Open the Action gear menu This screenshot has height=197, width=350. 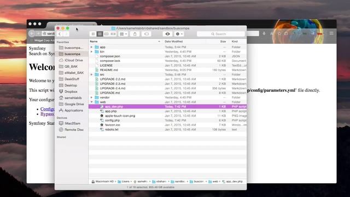click(x=179, y=34)
